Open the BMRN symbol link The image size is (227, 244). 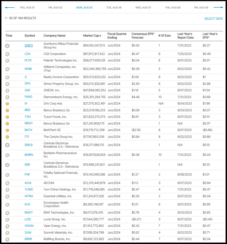tap(29, 155)
